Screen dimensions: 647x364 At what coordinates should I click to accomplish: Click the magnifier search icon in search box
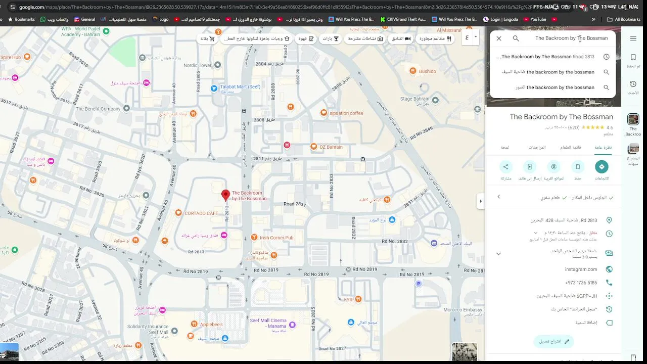[x=516, y=38]
